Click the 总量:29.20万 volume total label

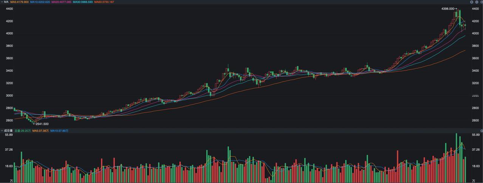click(23, 131)
